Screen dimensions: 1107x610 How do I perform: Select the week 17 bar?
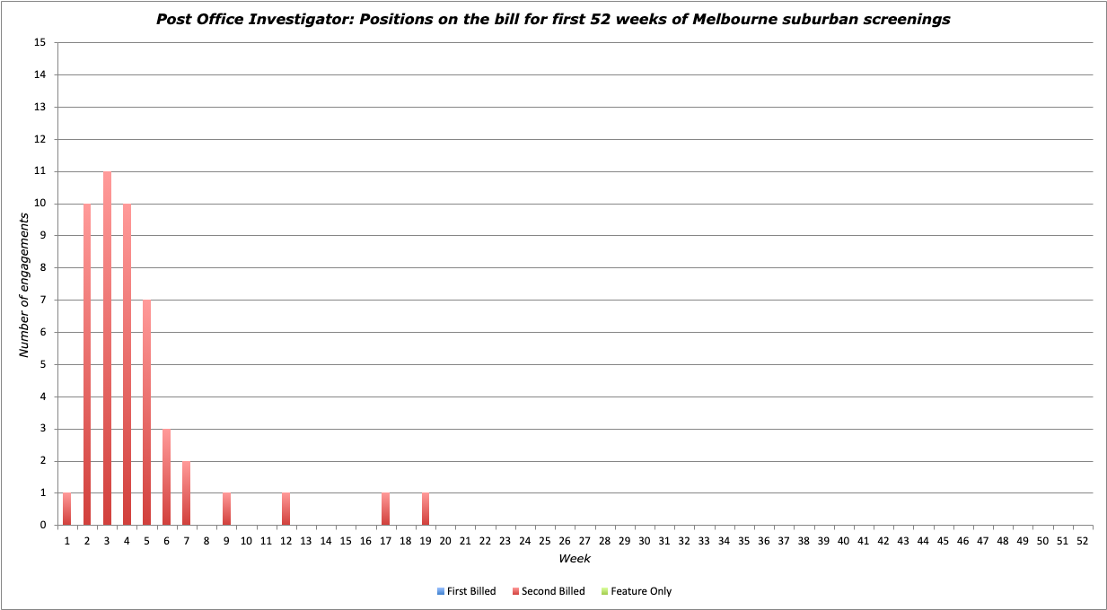pos(385,510)
